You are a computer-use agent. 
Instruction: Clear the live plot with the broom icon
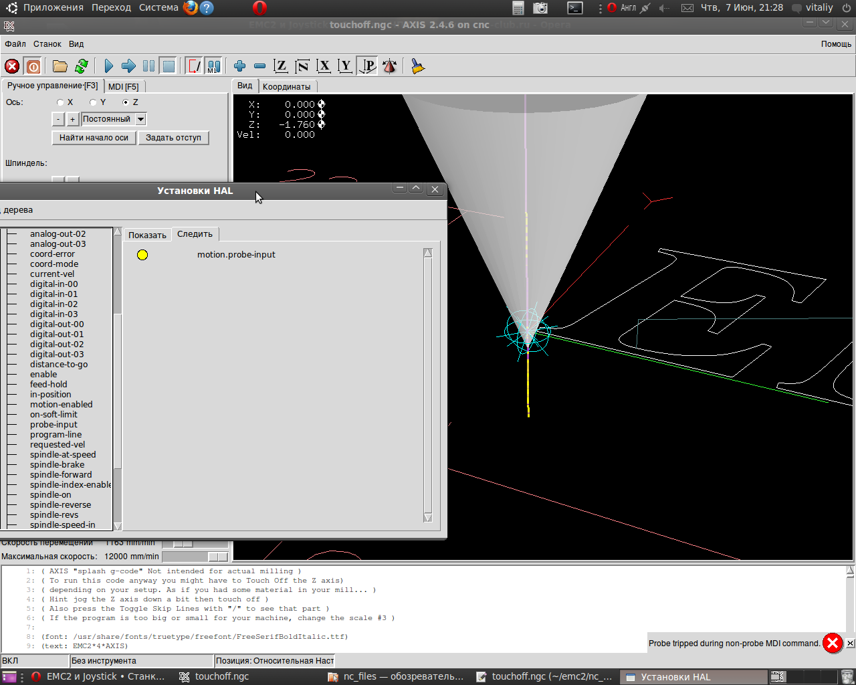coord(418,66)
